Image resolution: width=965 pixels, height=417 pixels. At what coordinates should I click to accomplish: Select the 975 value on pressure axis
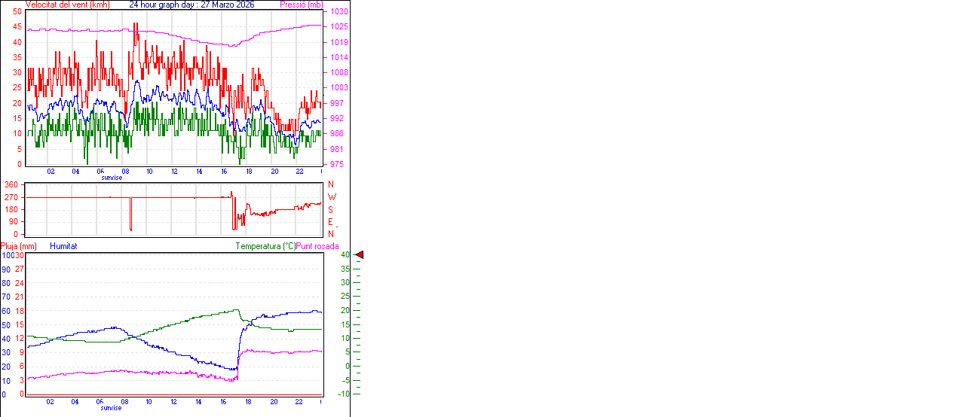coord(338,164)
